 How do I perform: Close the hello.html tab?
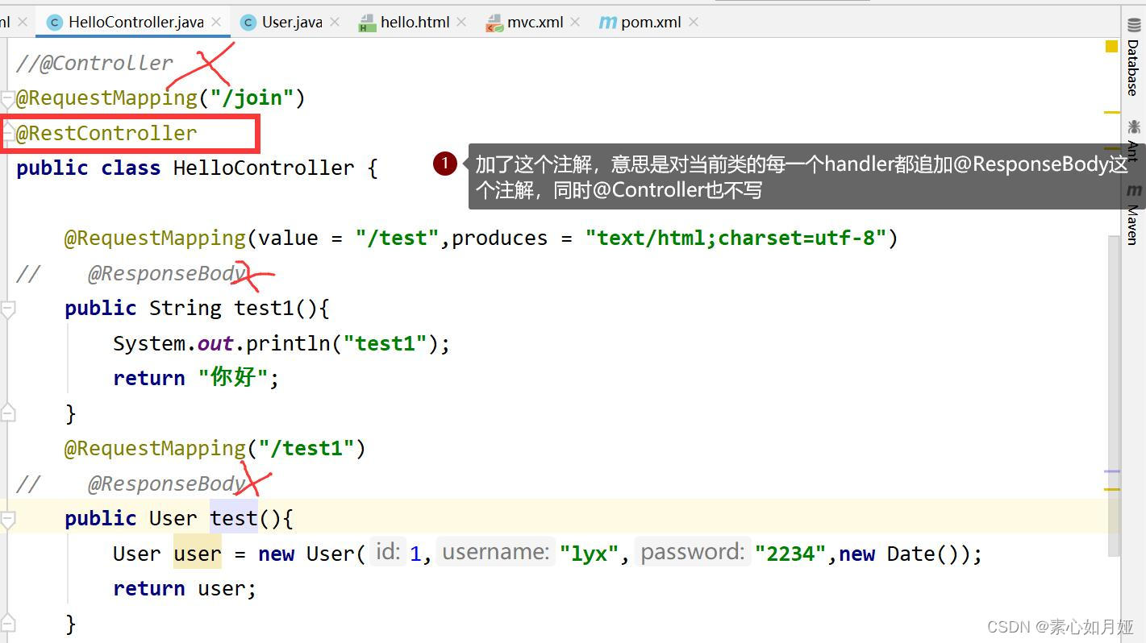point(461,23)
